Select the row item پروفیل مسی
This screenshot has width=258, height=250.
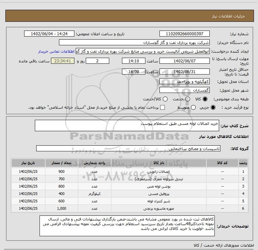158,194
